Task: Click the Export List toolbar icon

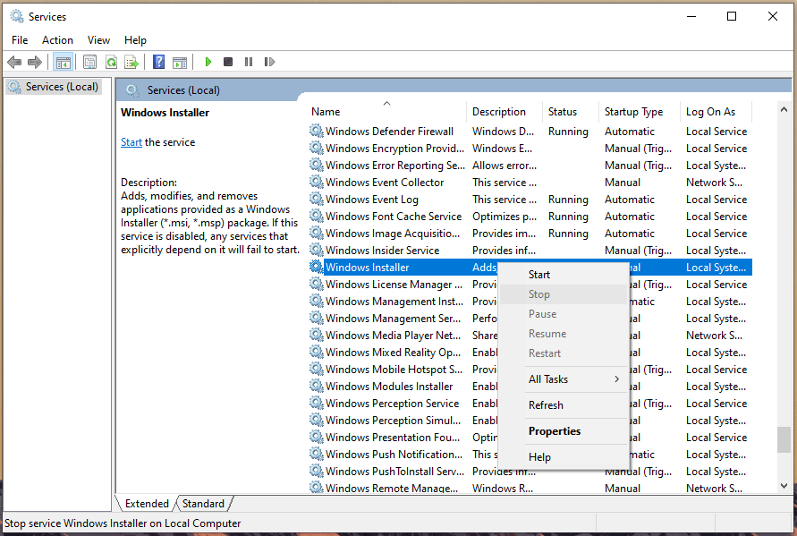Action: click(131, 62)
